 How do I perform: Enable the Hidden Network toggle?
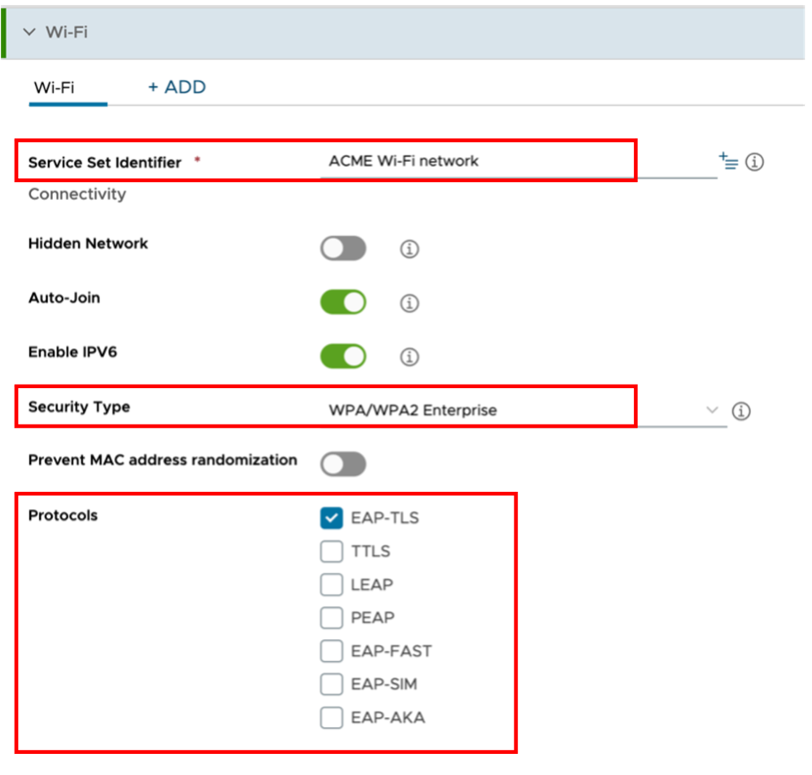(343, 249)
